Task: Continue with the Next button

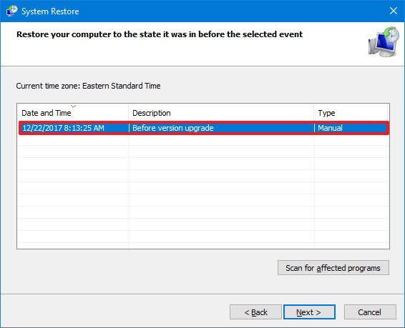Action: coord(309,312)
